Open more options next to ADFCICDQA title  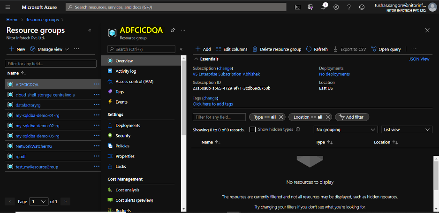183,30
